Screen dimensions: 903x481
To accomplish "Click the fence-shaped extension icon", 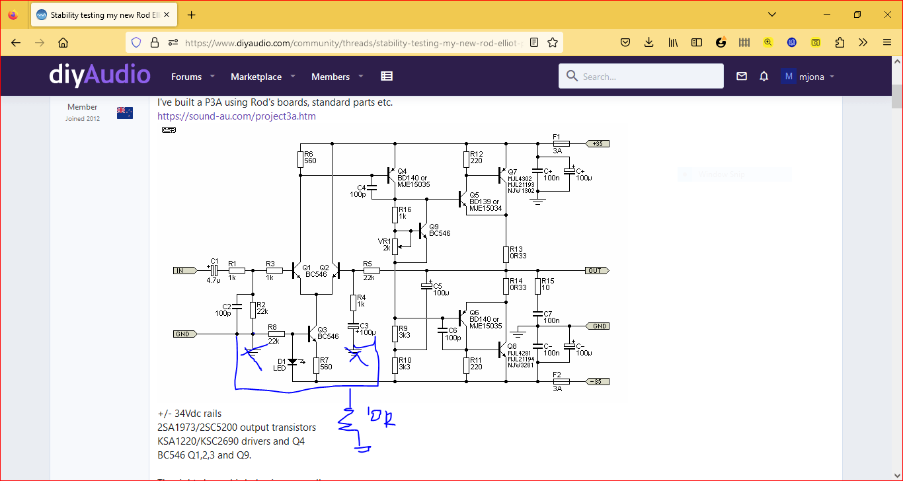I will click(x=744, y=42).
